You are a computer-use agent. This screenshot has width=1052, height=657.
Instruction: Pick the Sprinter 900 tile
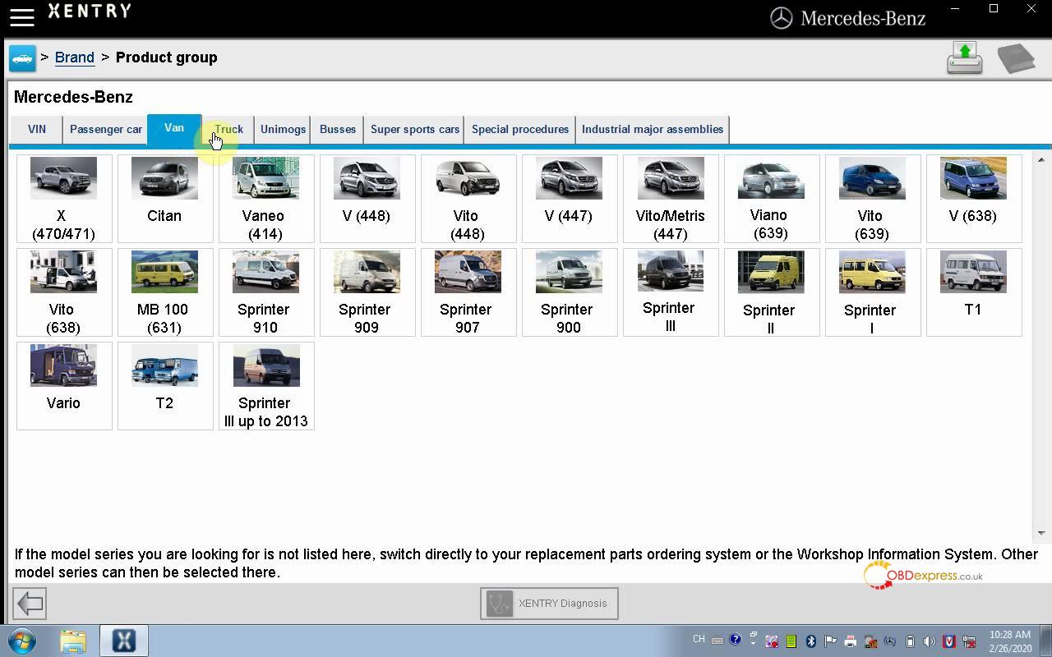[x=570, y=292]
